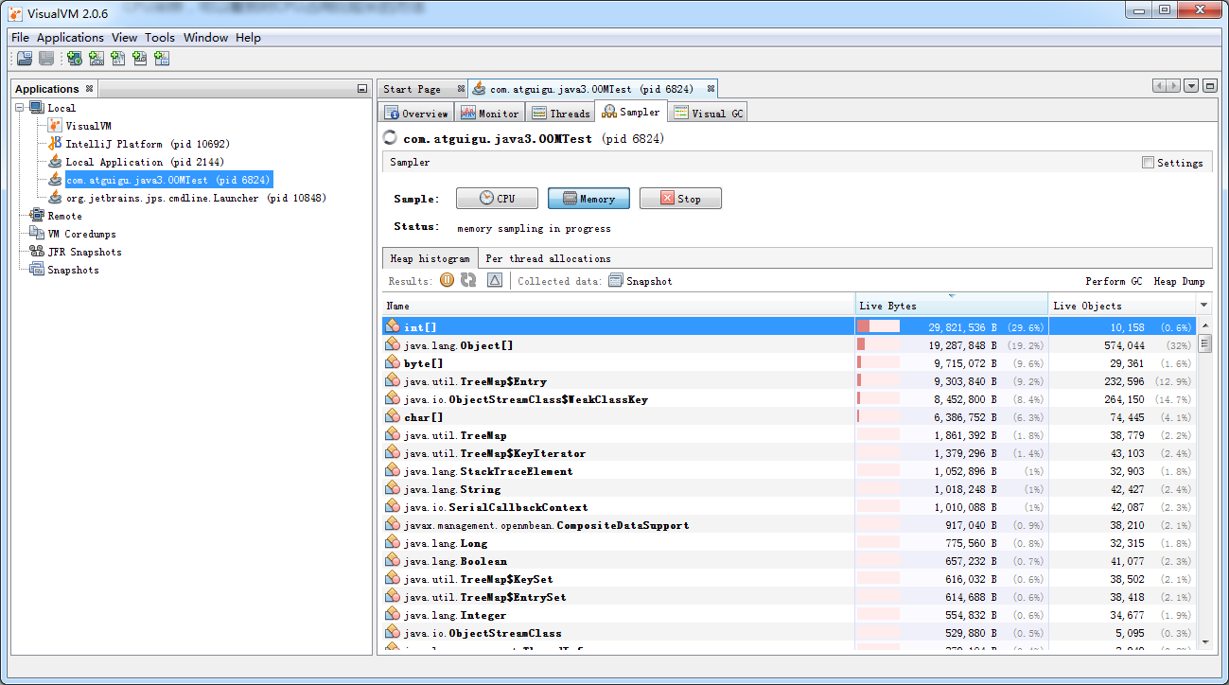
Task: Click the IntelliJ Platform application icon
Action: [x=55, y=144]
